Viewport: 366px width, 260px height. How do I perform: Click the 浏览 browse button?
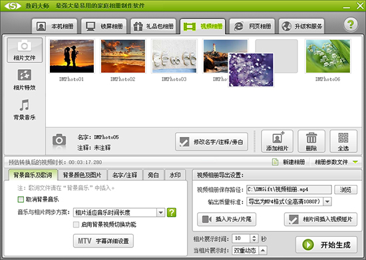click(345, 190)
